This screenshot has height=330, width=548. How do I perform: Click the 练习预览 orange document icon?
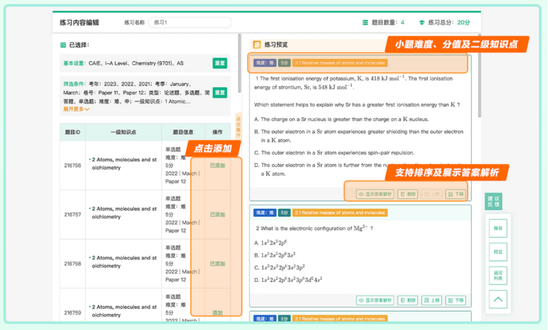258,45
